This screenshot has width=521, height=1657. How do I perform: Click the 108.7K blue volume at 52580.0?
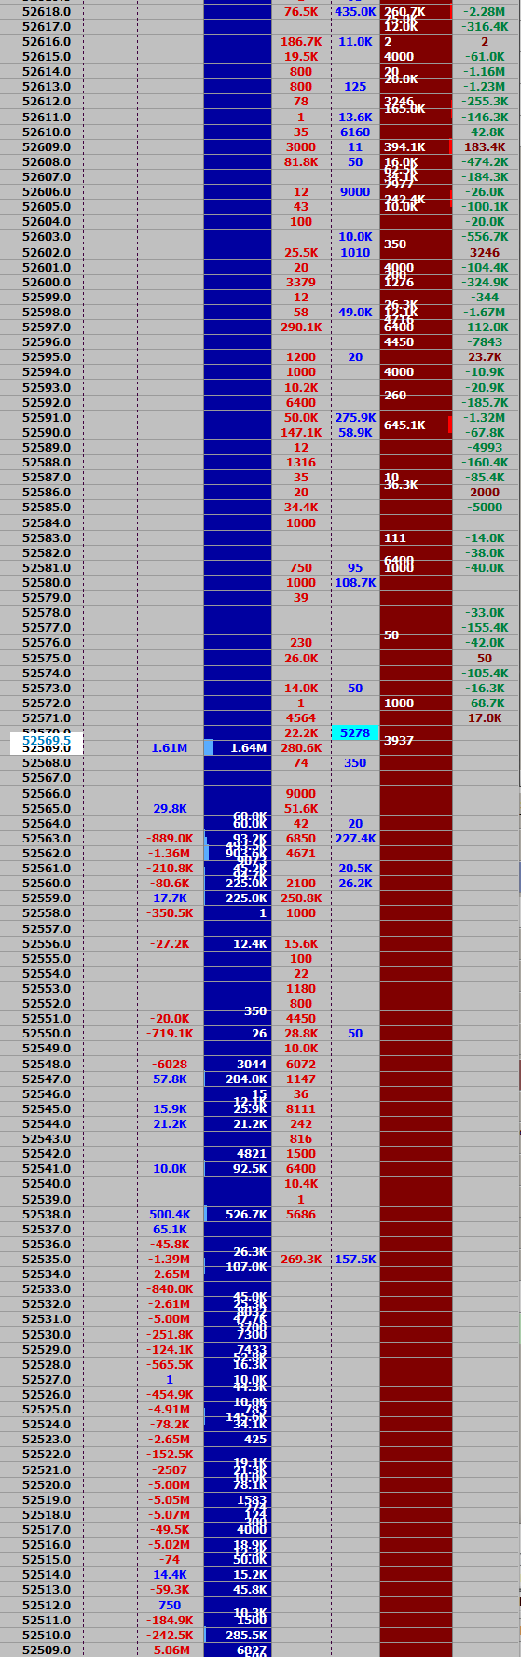[355, 583]
